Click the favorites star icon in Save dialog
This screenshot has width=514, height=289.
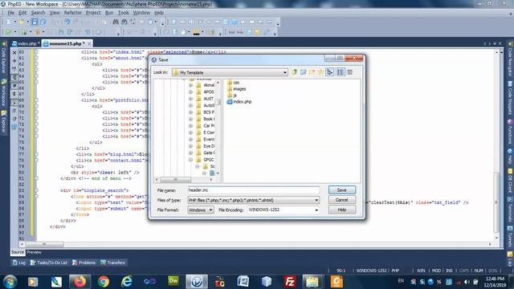[x=320, y=72]
